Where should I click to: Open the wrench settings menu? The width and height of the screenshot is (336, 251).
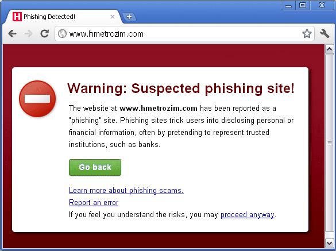[x=325, y=34]
